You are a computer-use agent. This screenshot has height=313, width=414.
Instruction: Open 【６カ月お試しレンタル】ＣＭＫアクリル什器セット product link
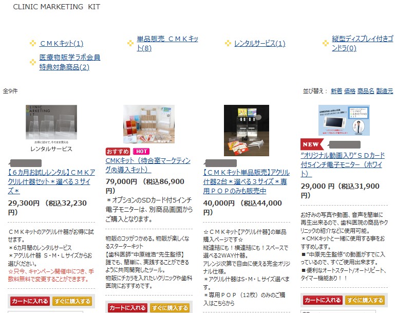51,181
